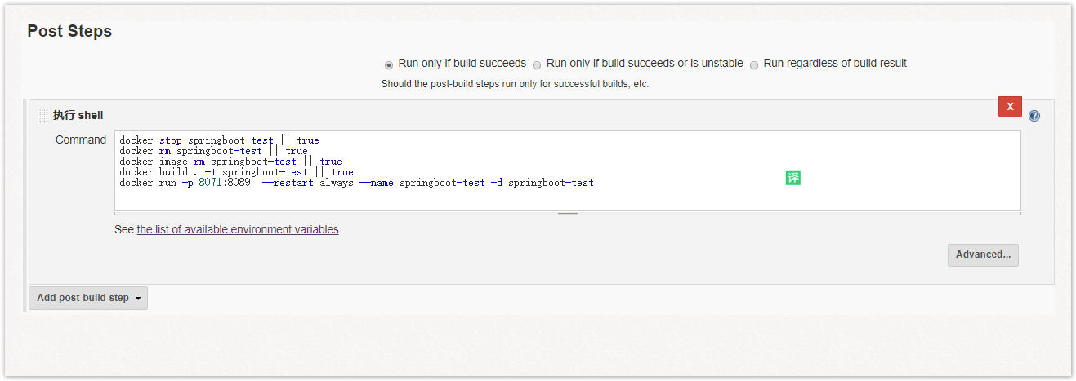Screen dimensions: 1076x381
Task: Select Run only if build succeeds or is unstable
Action: (x=537, y=64)
